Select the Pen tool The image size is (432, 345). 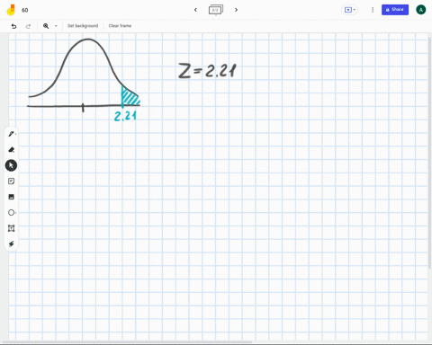coord(11,134)
